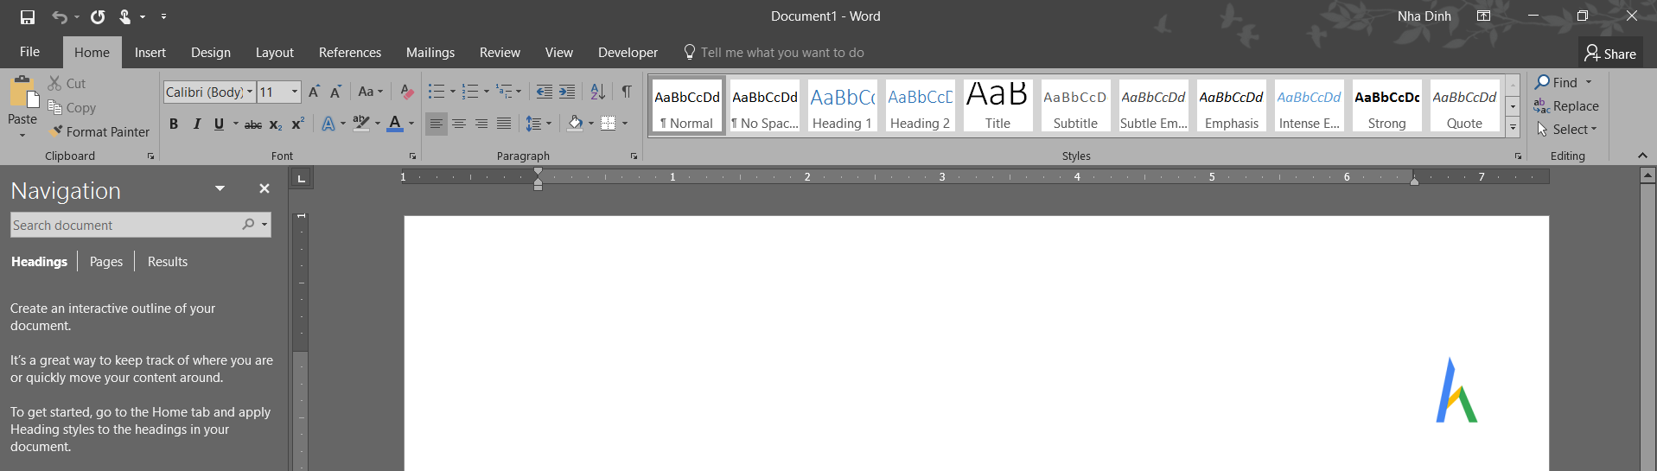Open the Borders dropdown arrow
Viewport: 1657px width, 471px height.
pos(624,124)
